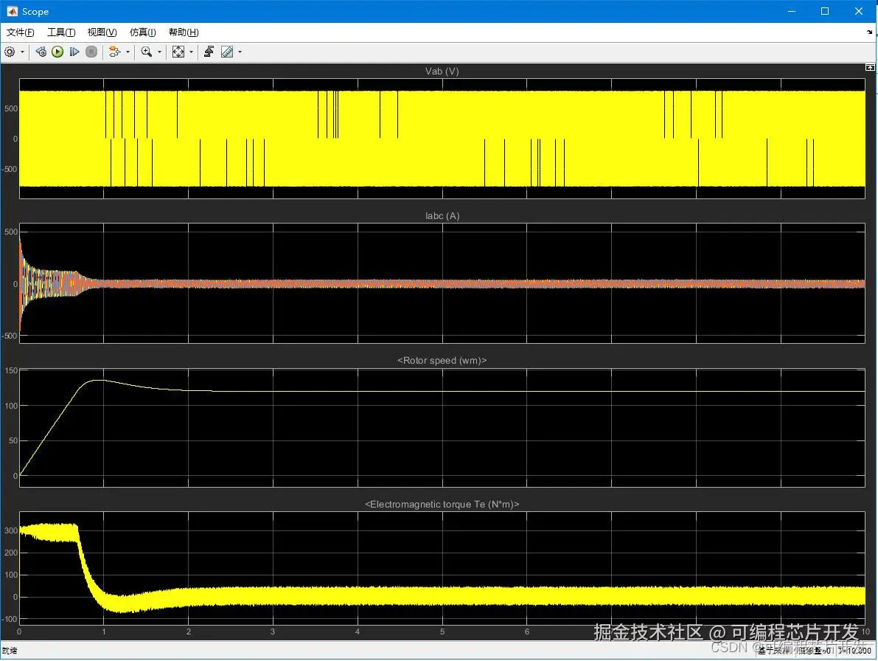Open the configuration properties gear
Image resolution: width=878 pixels, height=661 pixels.
(x=10, y=52)
